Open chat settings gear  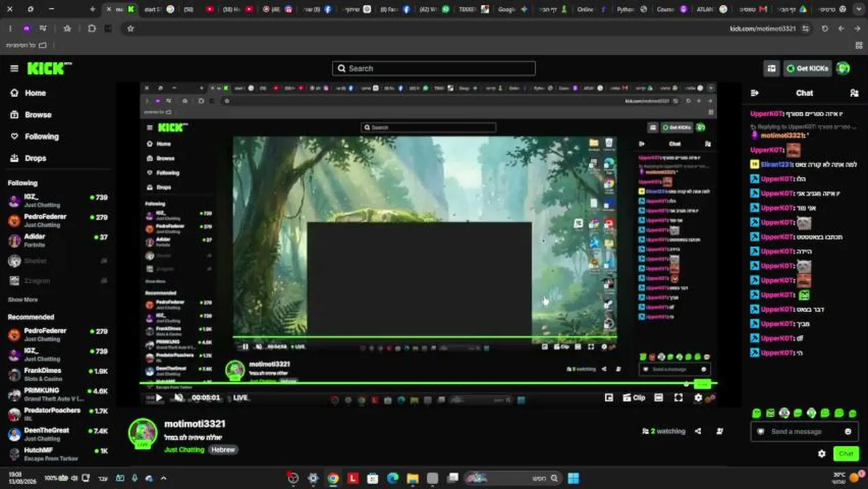tap(822, 454)
